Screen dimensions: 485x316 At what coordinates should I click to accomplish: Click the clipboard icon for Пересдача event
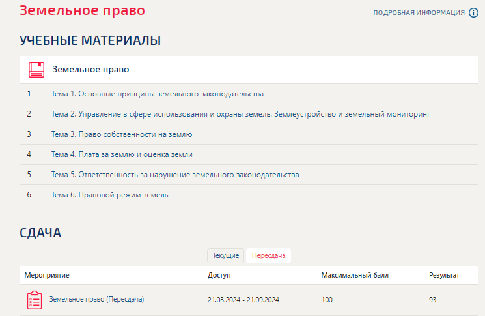tap(34, 300)
